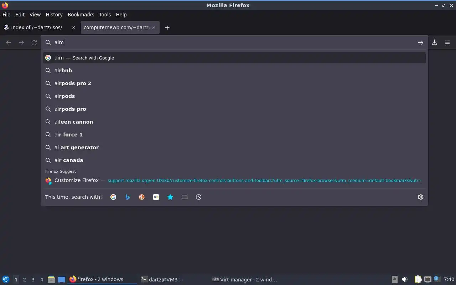Pick the suggestion reading exactly 'airpods pro'
The image size is (456, 285).
point(234,109)
